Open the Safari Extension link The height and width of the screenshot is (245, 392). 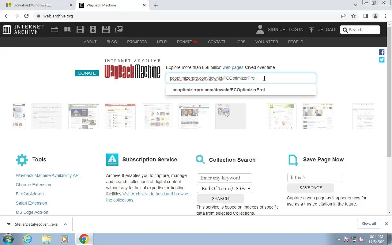[x=31, y=203]
